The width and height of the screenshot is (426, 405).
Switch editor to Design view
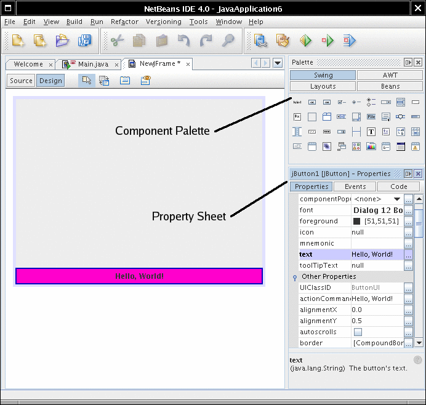50,81
